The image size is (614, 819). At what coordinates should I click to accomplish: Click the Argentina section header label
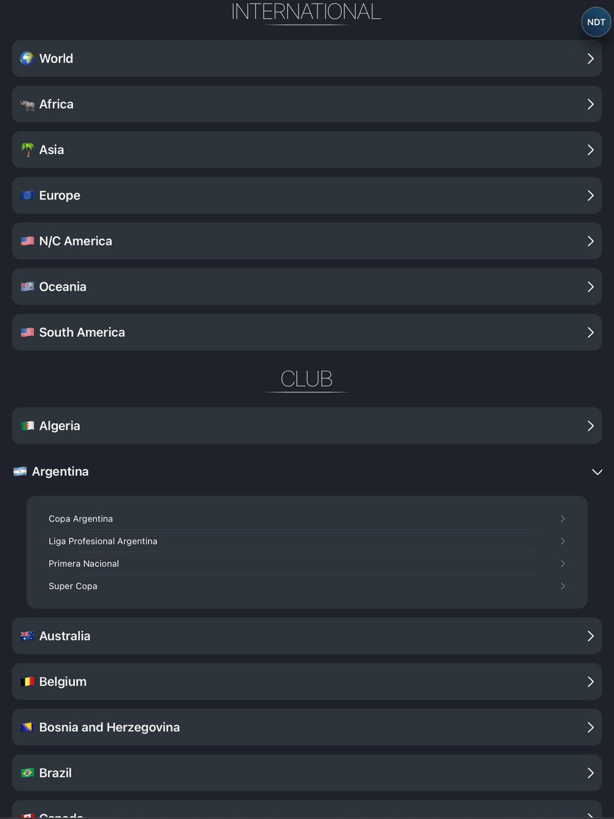pos(60,472)
